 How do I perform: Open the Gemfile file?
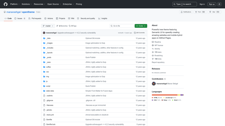coord(49,120)
